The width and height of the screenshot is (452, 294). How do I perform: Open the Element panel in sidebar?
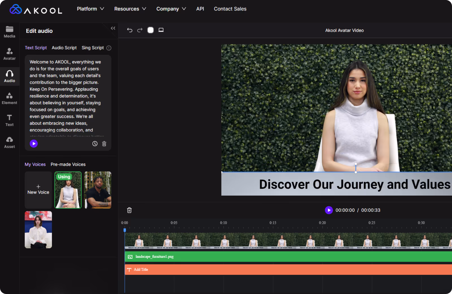[x=10, y=98]
